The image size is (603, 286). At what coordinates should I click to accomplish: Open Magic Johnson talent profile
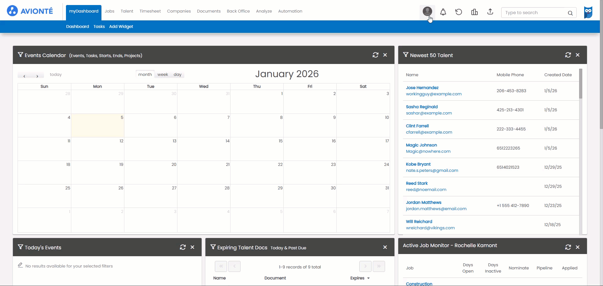[x=421, y=145]
